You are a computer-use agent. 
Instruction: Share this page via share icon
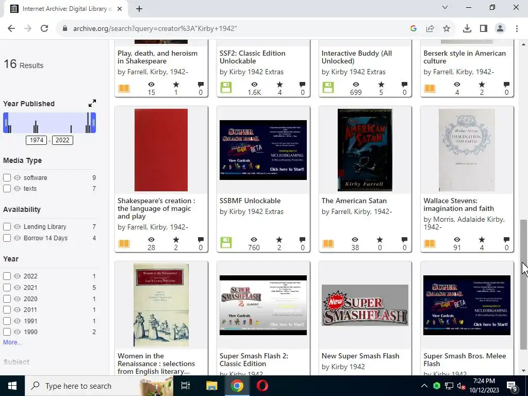(430, 29)
